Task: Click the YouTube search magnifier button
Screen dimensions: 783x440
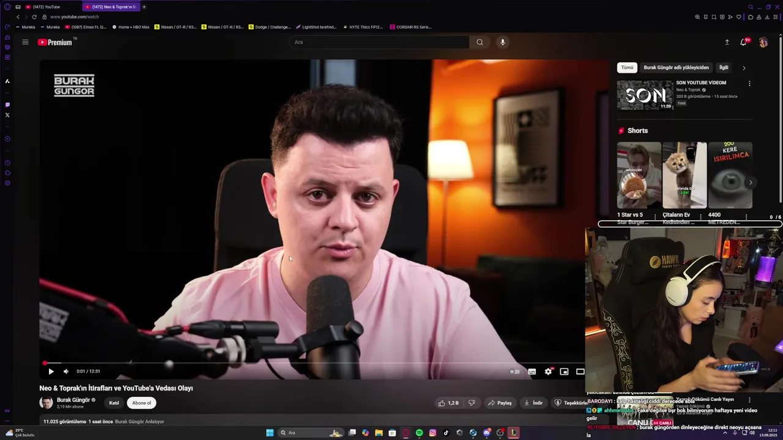Action: (480, 42)
